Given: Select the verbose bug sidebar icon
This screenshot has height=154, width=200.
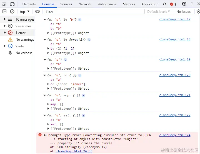Looking at the screenshot, I should pos(10,53).
